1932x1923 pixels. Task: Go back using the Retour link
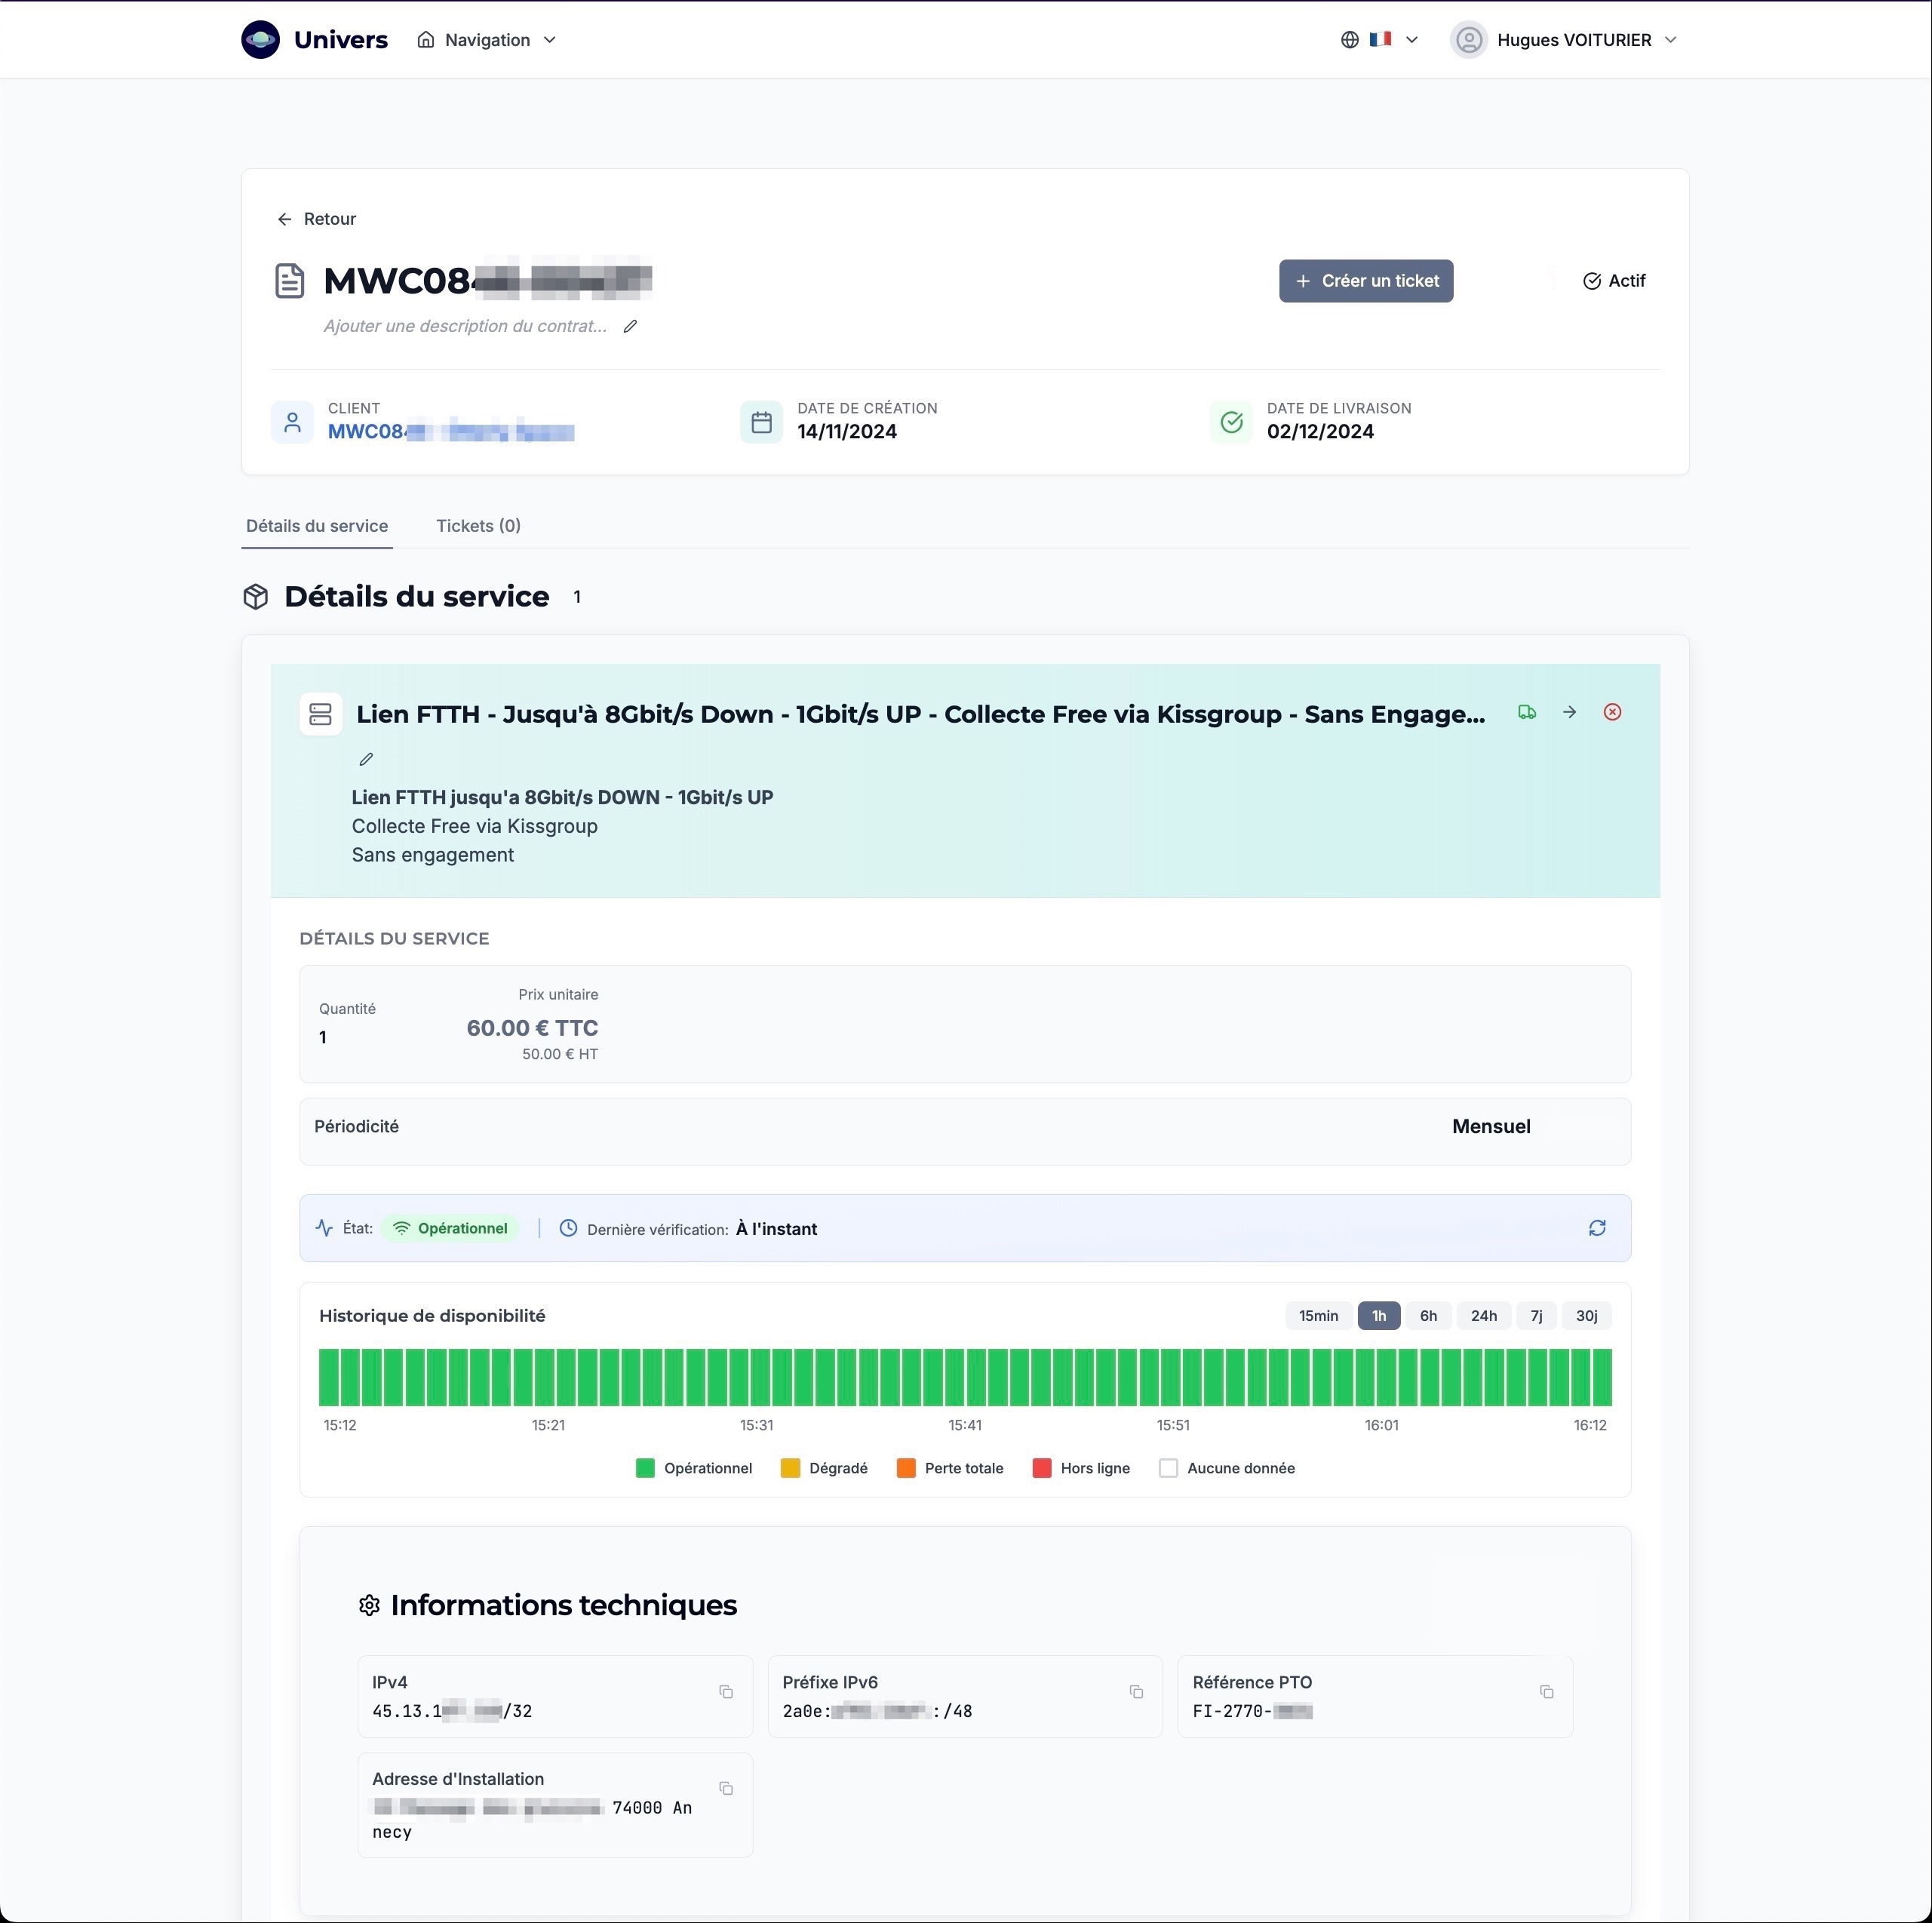point(317,219)
